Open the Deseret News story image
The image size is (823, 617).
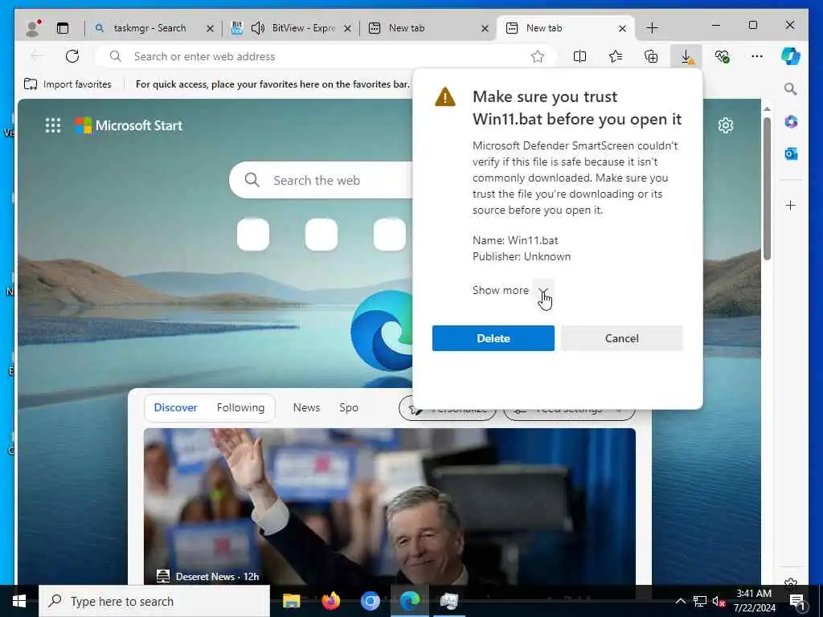pos(390,506)
